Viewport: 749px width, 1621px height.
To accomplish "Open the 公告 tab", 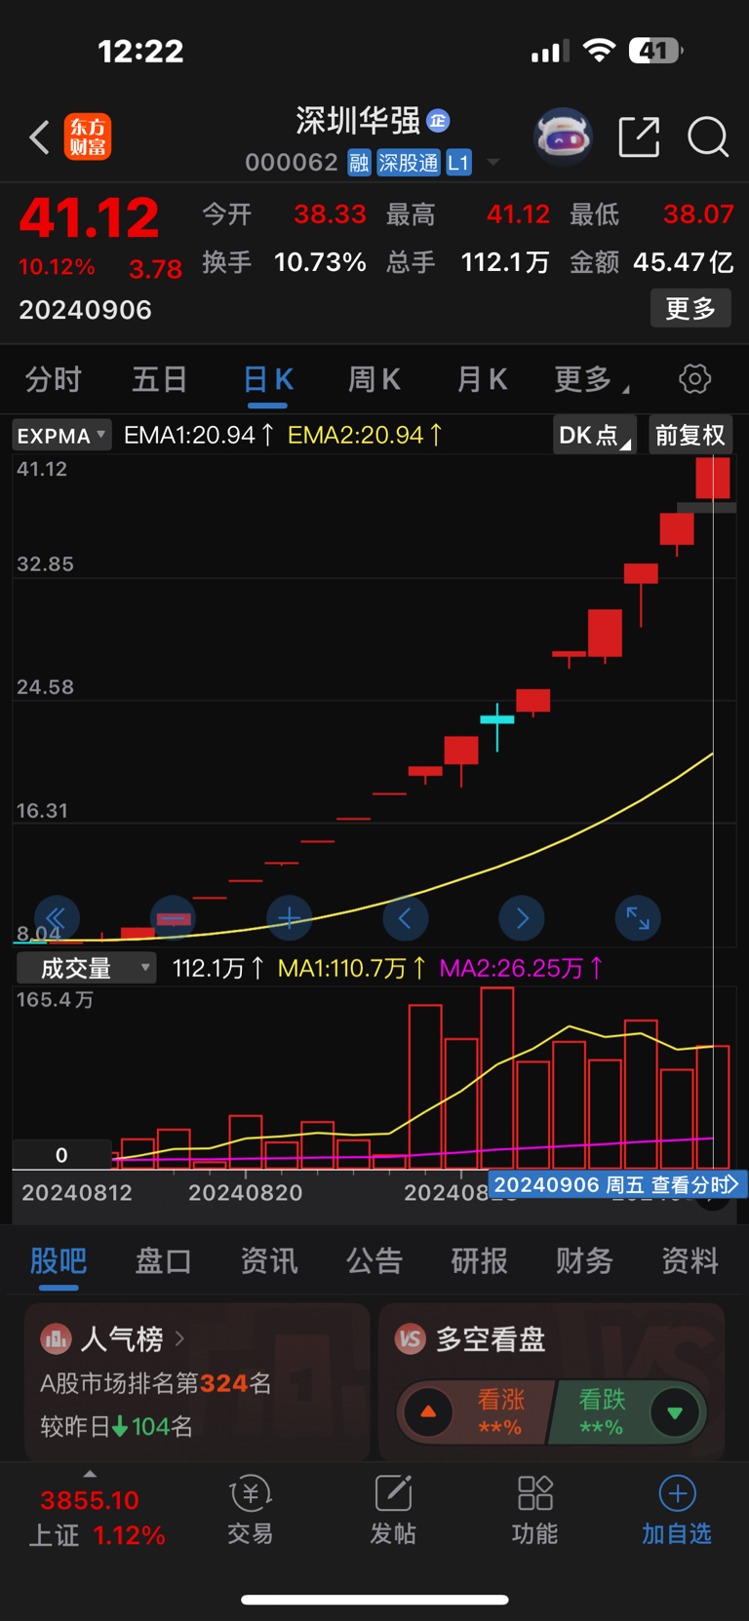I will tap(374, 1260).
